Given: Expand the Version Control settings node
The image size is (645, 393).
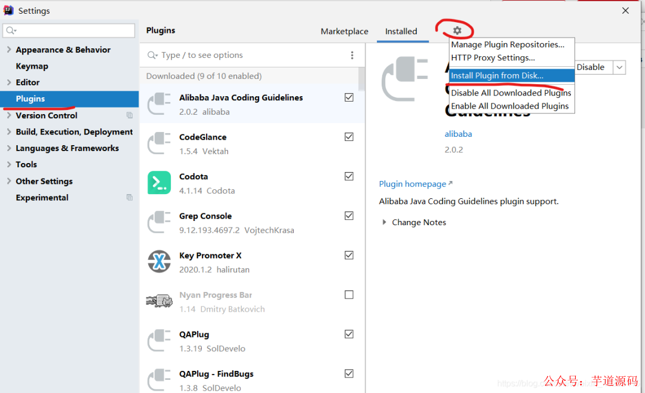Looking at the screenshot, I should [8, 115].
